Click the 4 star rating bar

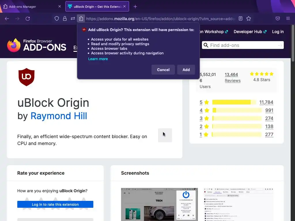coord(237,110)
